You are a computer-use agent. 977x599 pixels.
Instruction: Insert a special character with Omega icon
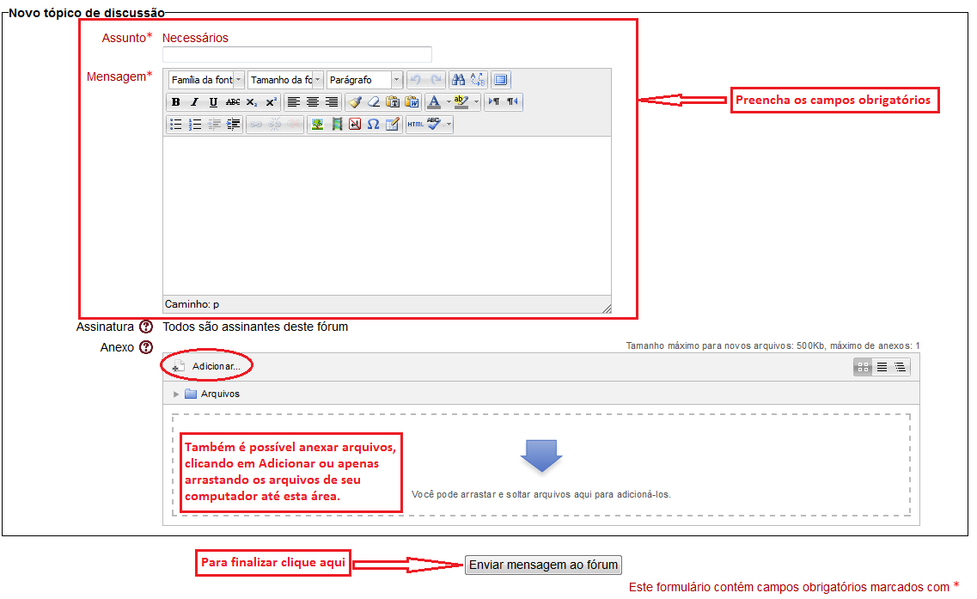(373, 125)
